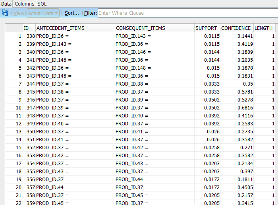278x205 pixels.
Task: Select antecedent cell PROD_ID.143 in row 2
Action: (x=75, y=44)
